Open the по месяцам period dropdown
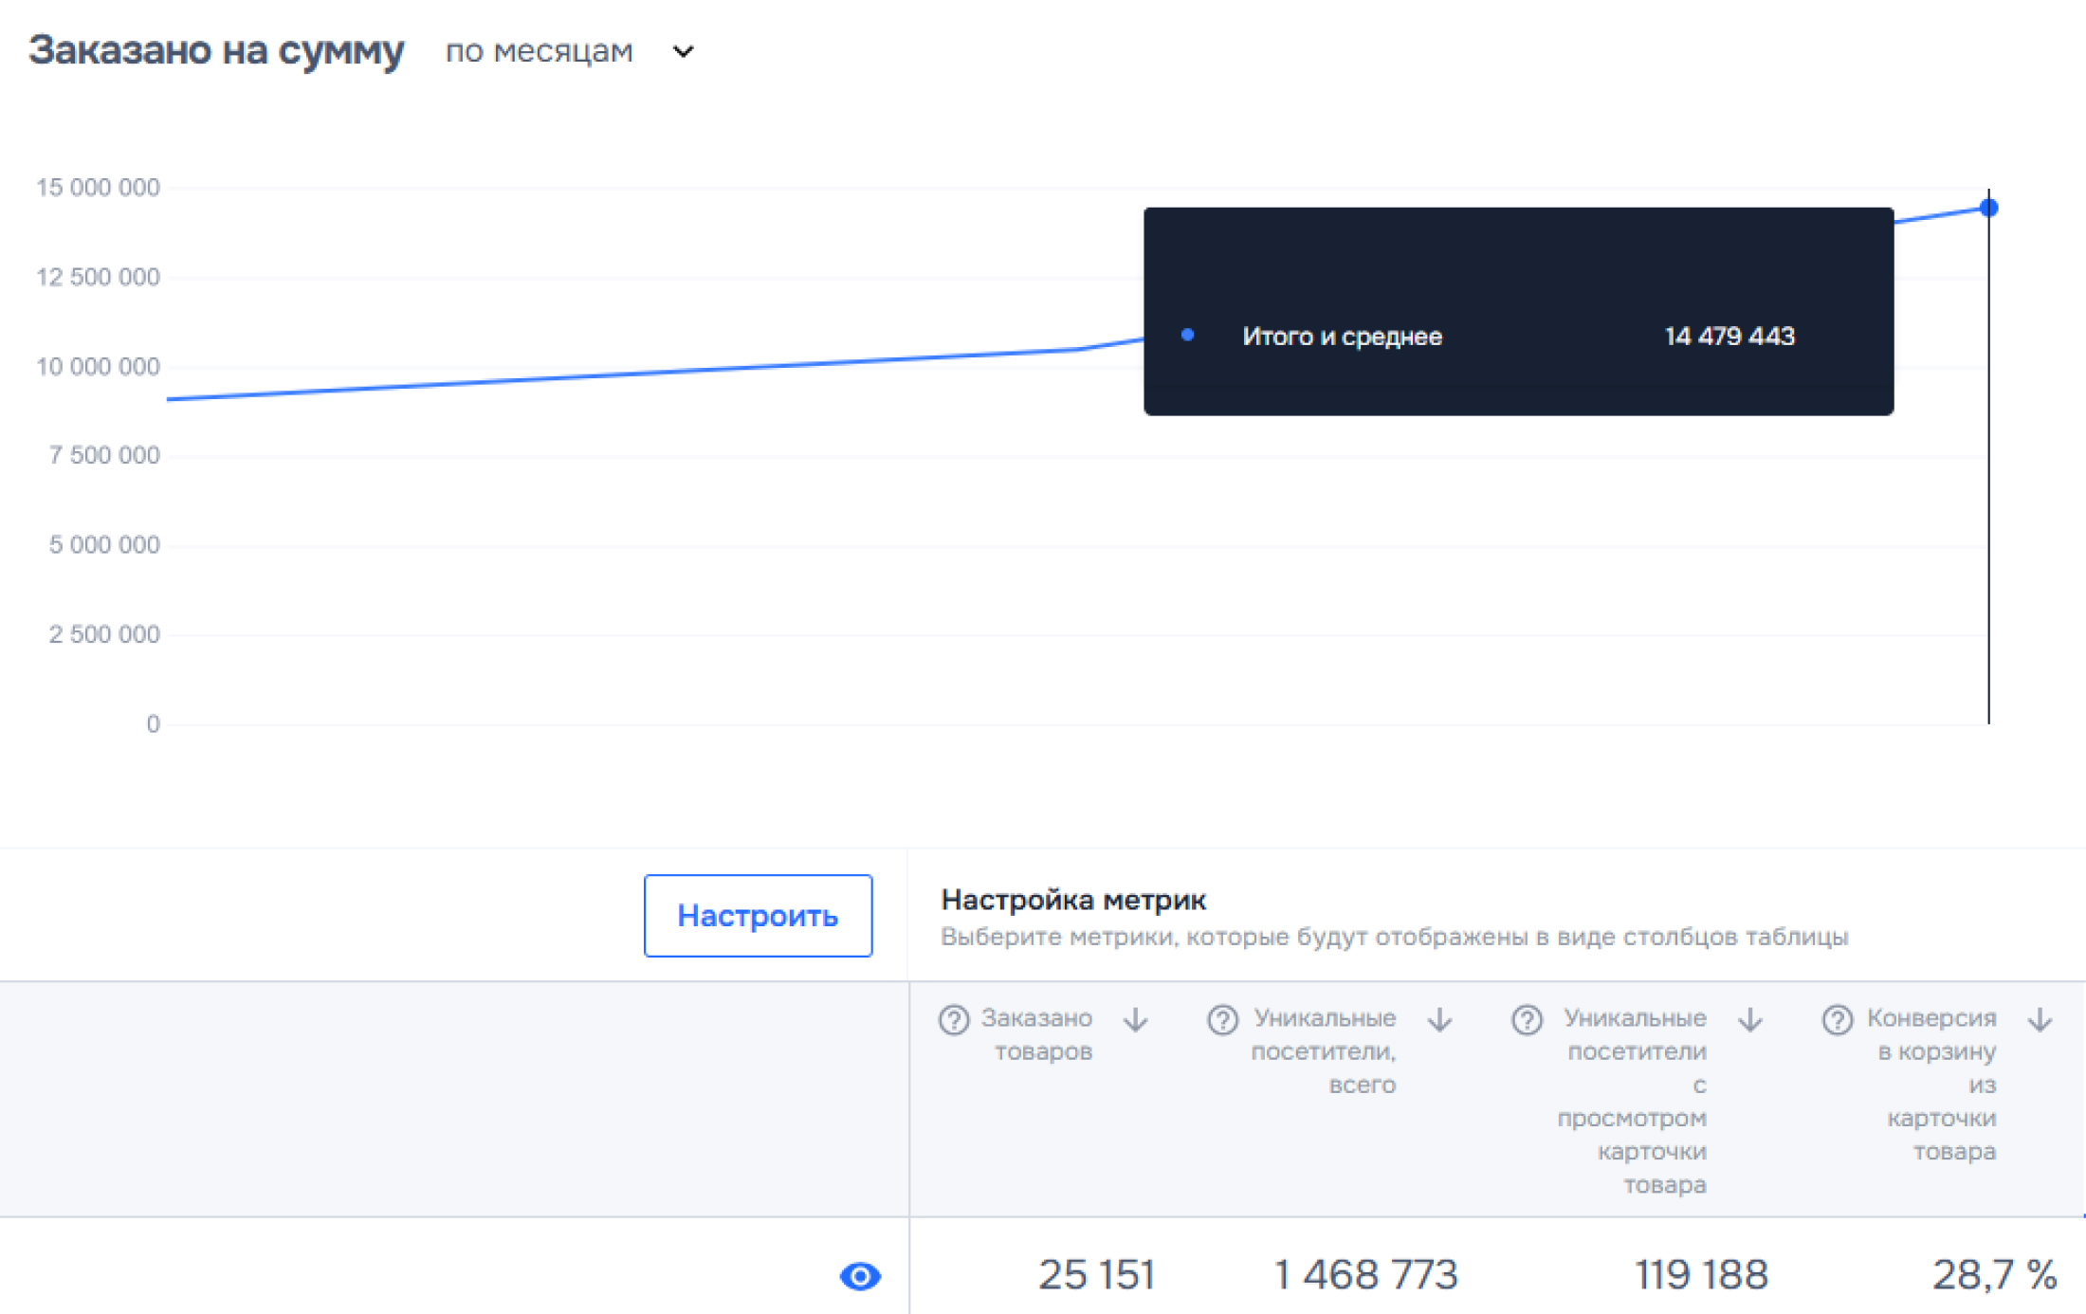Screen dimensions: 2086x1314 (x=540, y=51)
